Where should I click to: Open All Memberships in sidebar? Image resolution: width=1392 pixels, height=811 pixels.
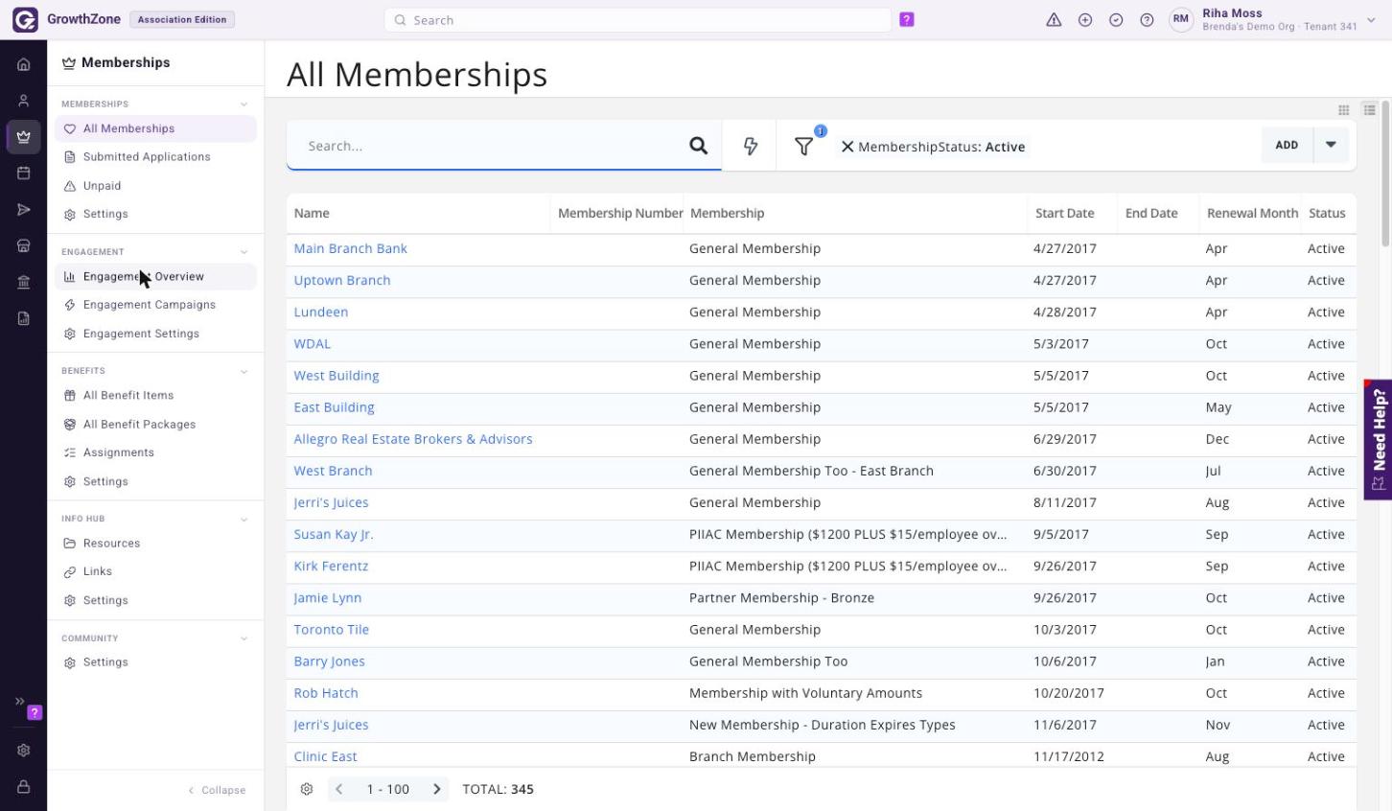click(x=155, y=128)
